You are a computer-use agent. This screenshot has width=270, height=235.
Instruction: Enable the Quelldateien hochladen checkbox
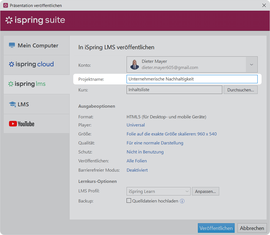[x=129, y=201]
